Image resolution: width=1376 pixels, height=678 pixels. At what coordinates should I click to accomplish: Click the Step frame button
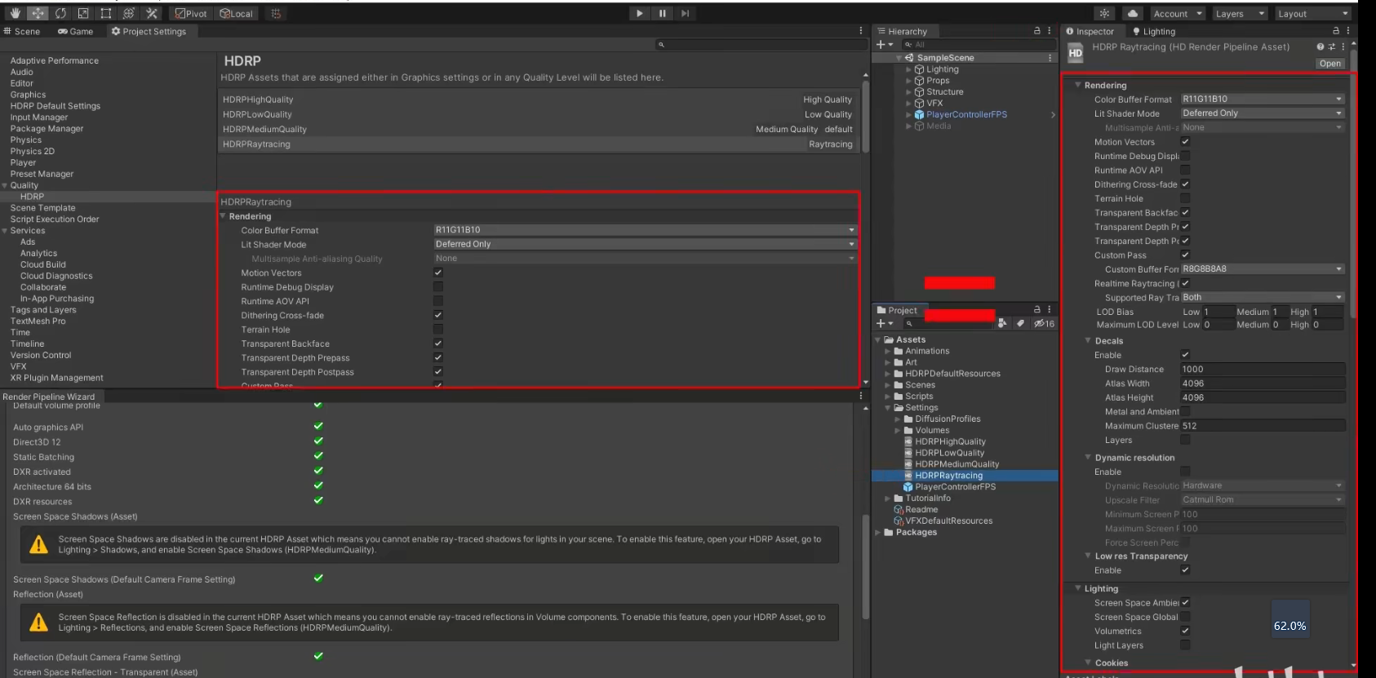(686, 13)
